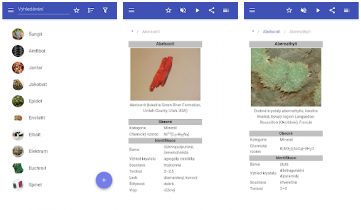Share the Abernathyit article

(x=332, y=11)
